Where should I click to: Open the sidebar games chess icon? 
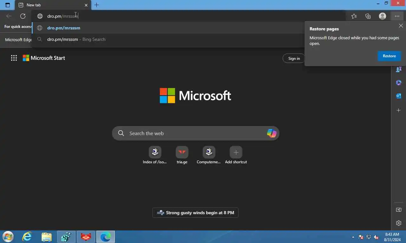tap(399, 69)
